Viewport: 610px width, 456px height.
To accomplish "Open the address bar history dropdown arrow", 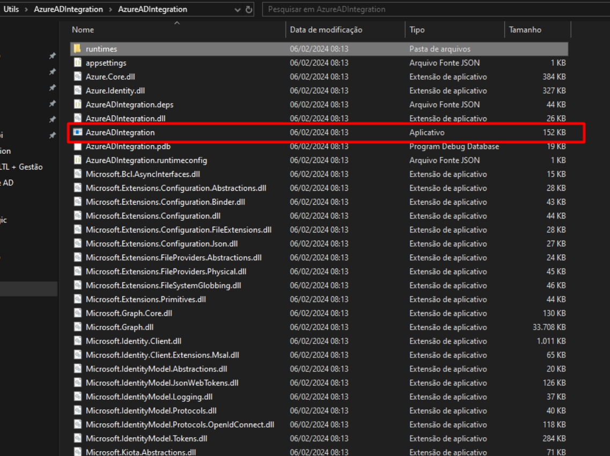I will [x=237, y=10].
